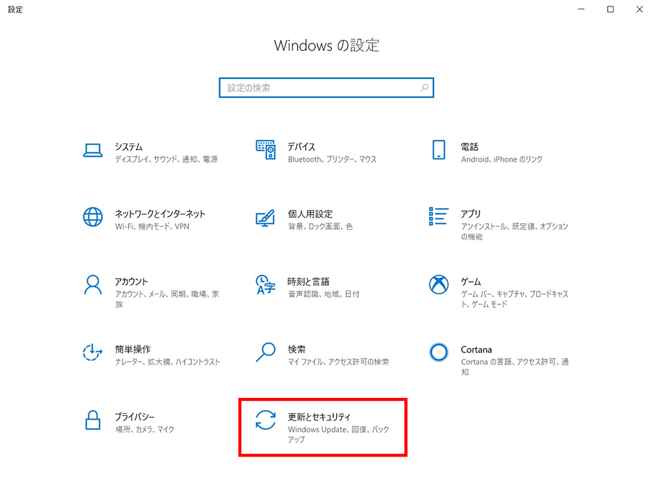652x503 pixels.
Task: Select the Cortana title label
Action: click(x=476, y=349)
